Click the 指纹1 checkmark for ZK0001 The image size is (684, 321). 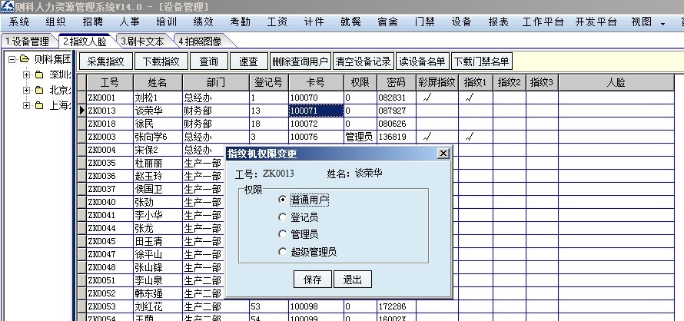pyautogui.click(x=470, y=98)
